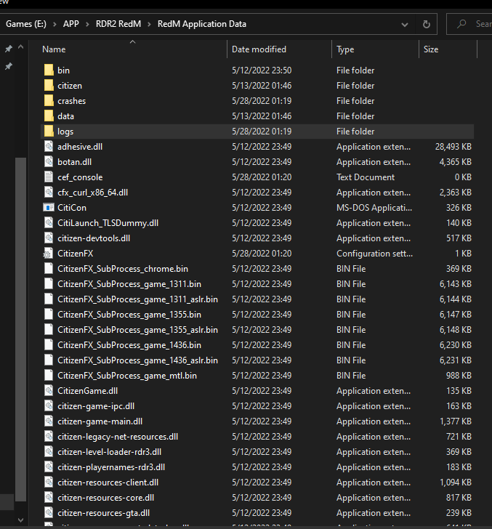
Task: Click the cef_console text document icon
Action: 49,177
